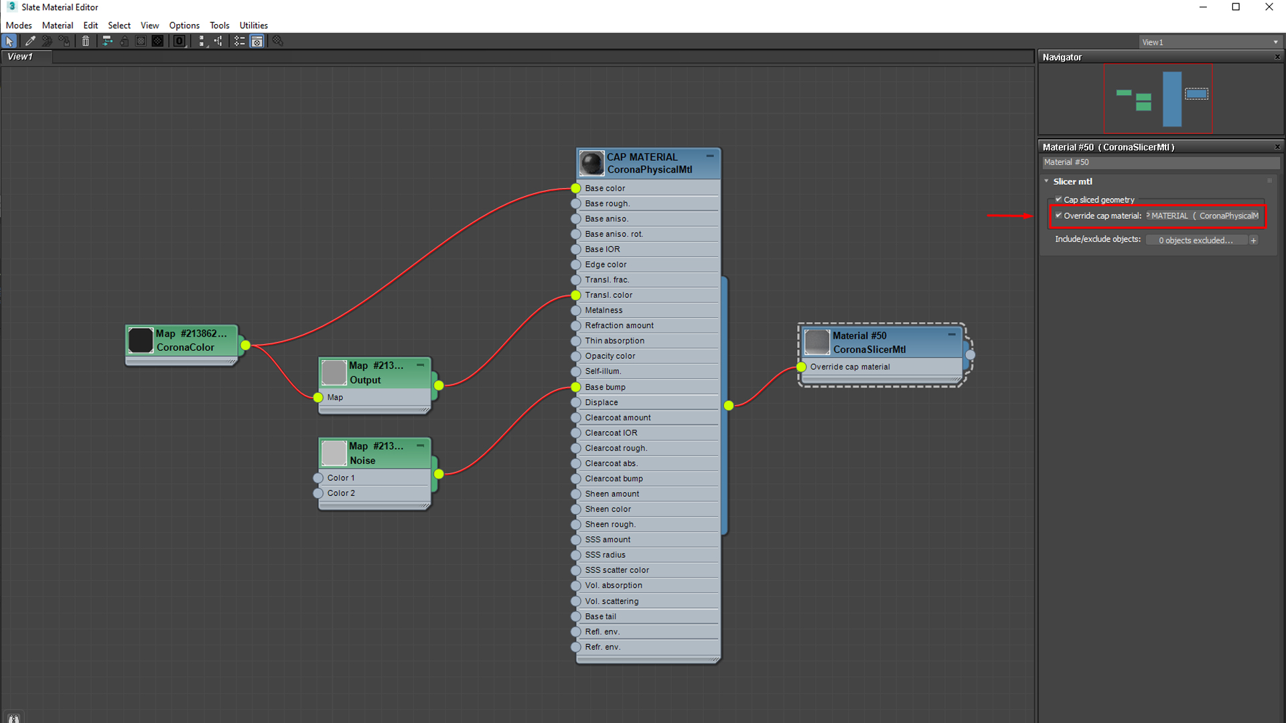Collapse the Slicer mtl rollout
Image resolution: width=1286 pixels, height=723 pixels.
pyautogui.click(x=1047, y=181)
